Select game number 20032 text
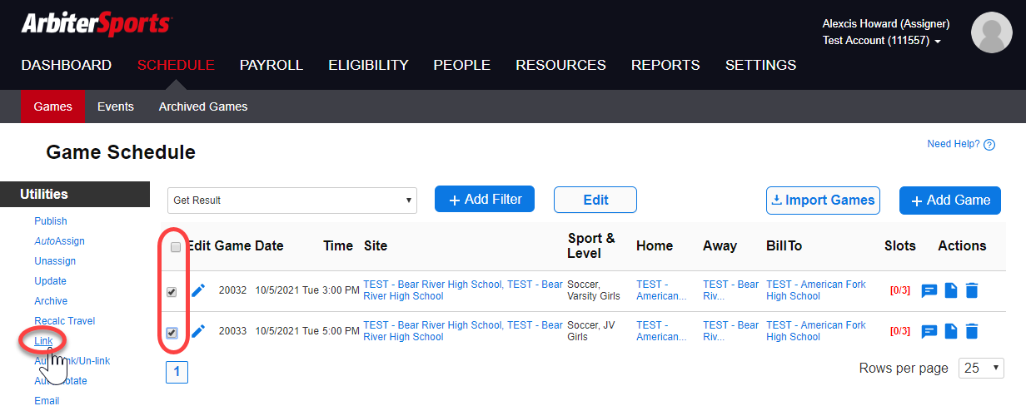This screenshot has height=406, width=1026. point(232,290)
